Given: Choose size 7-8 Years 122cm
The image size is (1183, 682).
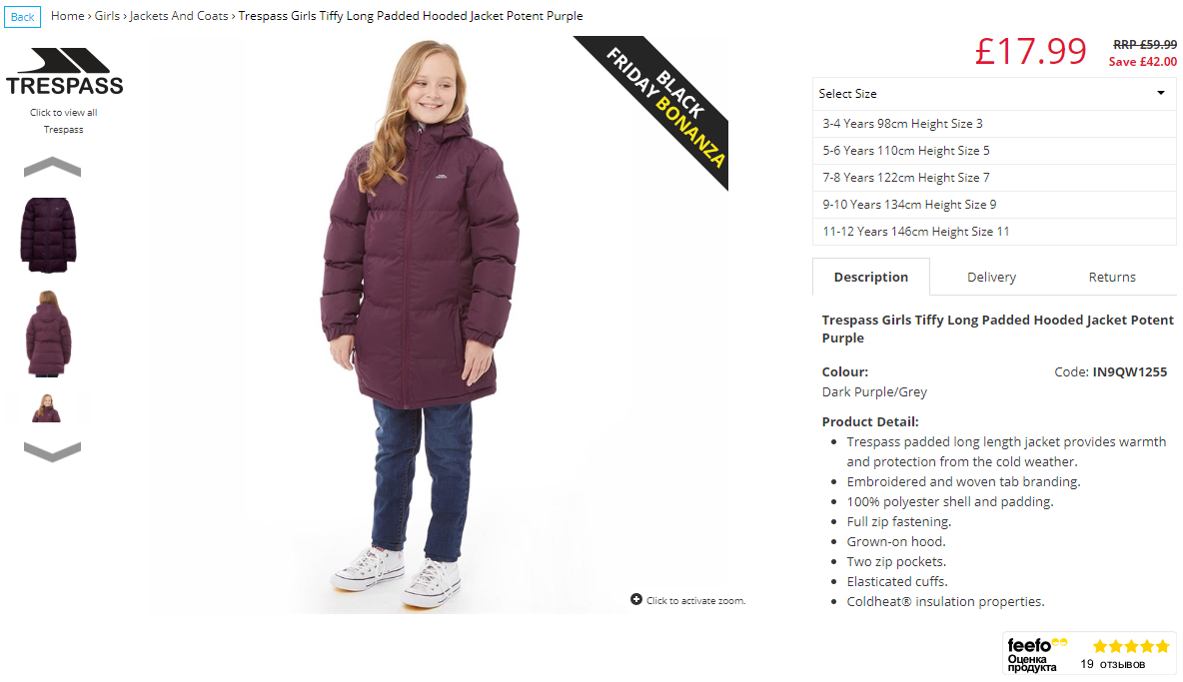Looking at the screenshot, I should point(993,178).
